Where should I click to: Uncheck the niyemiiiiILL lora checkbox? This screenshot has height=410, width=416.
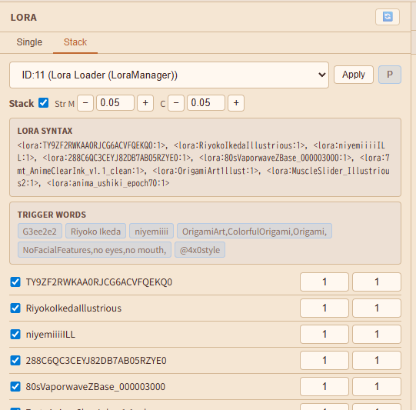(x=15, y=334)
